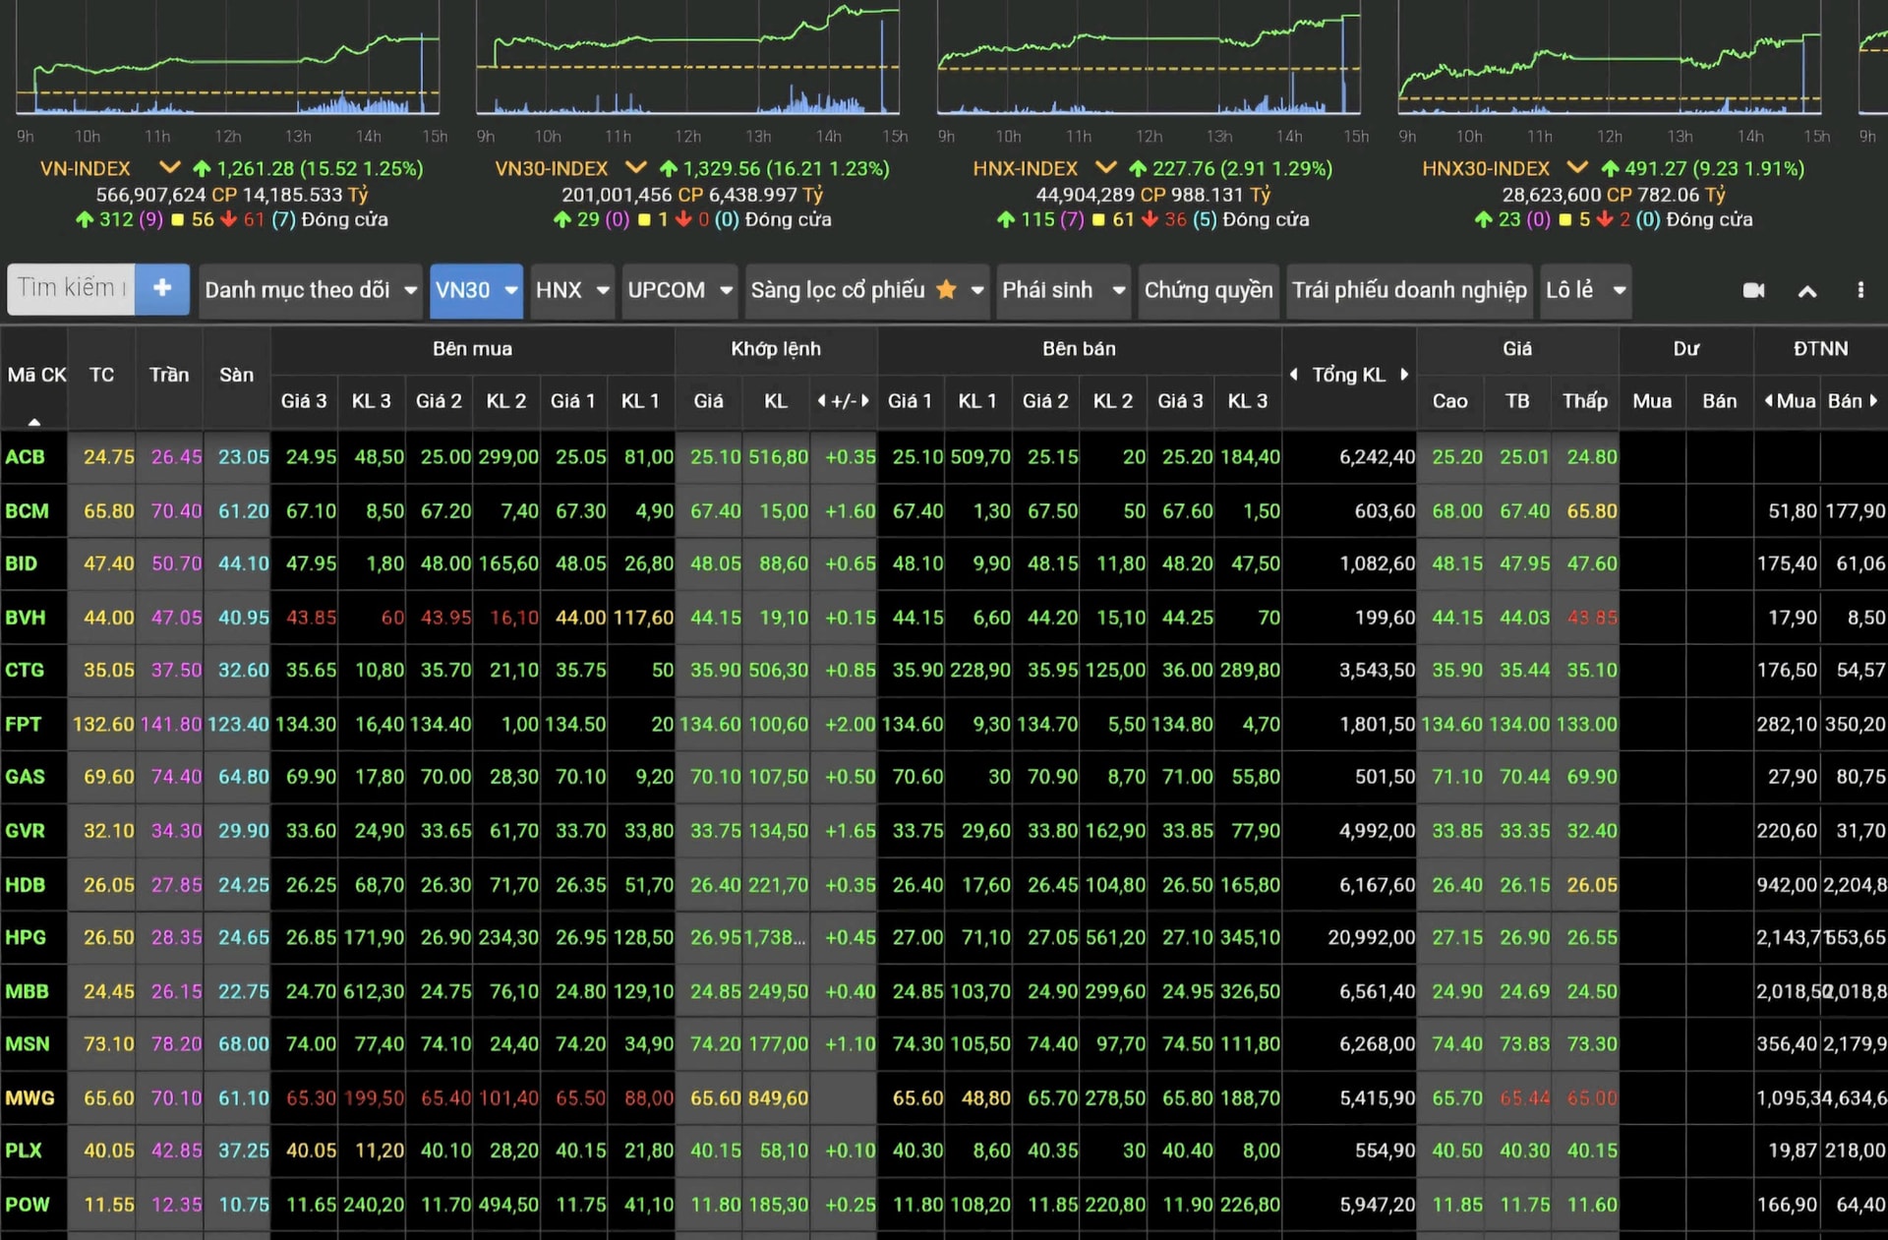Open the HNX-INDEX chart thumbnail
Viewport: 1888px width, 1240px height.
tap(1149, 59)
